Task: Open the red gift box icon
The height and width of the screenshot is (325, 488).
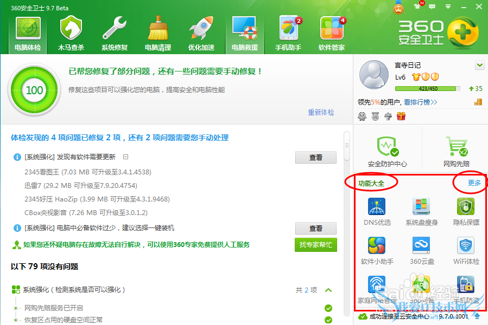Action: [401, 116]
